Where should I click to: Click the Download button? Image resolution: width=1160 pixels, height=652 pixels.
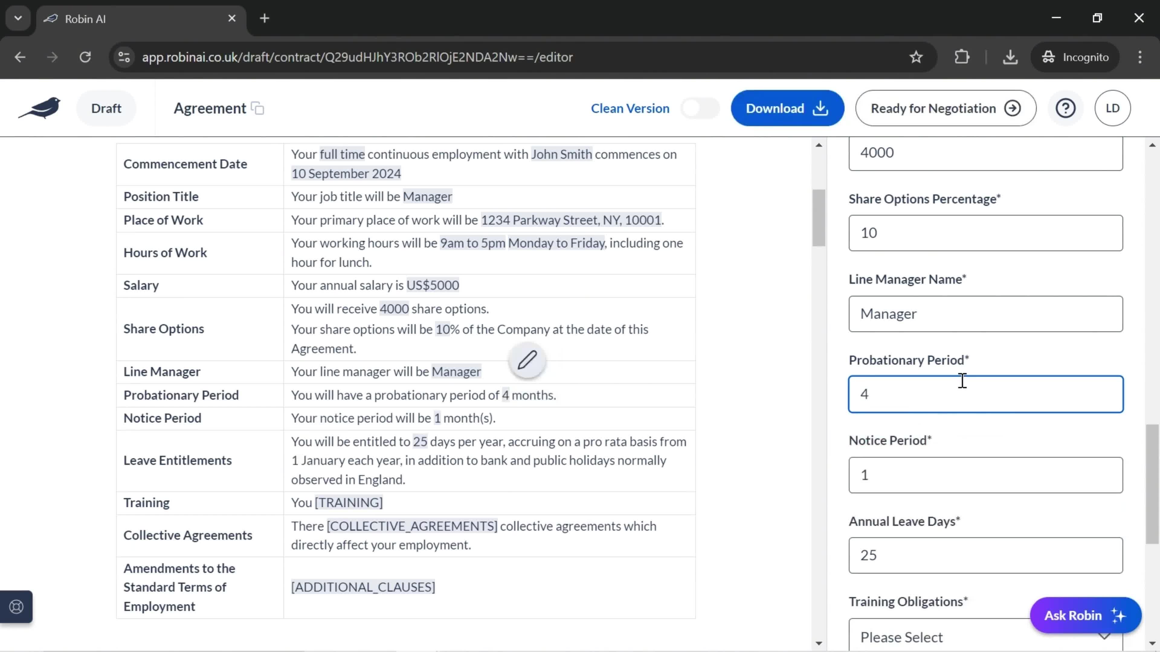[x=788, y=108]
